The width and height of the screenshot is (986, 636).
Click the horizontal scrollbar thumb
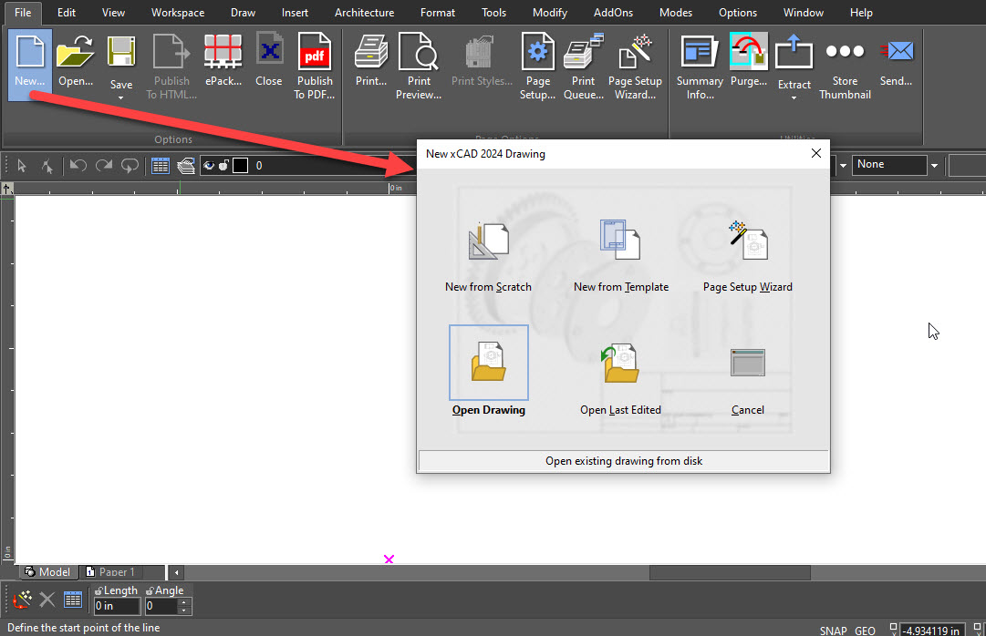point(730,572)
